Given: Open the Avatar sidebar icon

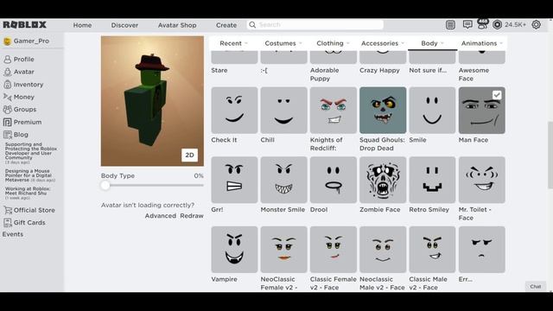Looking at the screenshot, I should (7, 72).
